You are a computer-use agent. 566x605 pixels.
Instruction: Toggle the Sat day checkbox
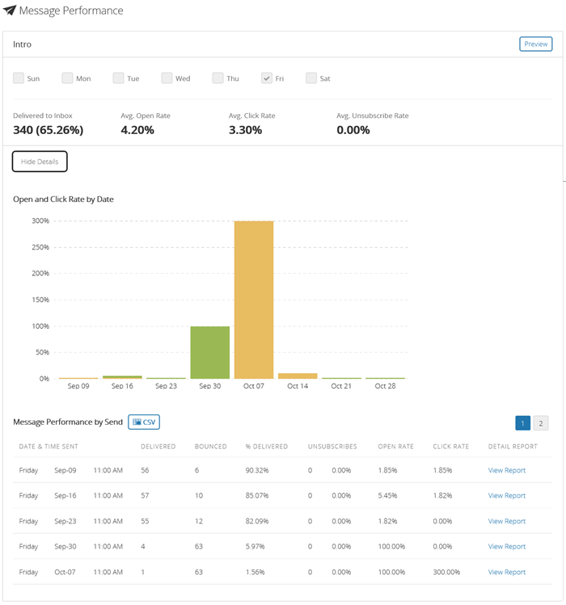point(311,78)
